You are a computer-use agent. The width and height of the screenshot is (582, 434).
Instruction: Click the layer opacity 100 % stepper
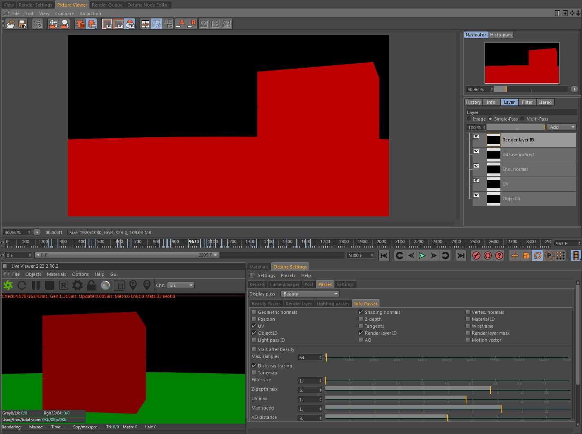point(484,128)
